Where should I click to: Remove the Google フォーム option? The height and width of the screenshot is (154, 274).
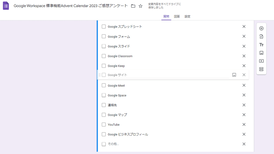pyautogui.click(x=244, y=36)
